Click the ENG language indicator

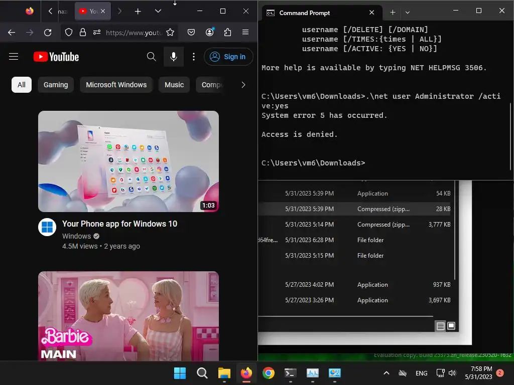tap(422, 373)
